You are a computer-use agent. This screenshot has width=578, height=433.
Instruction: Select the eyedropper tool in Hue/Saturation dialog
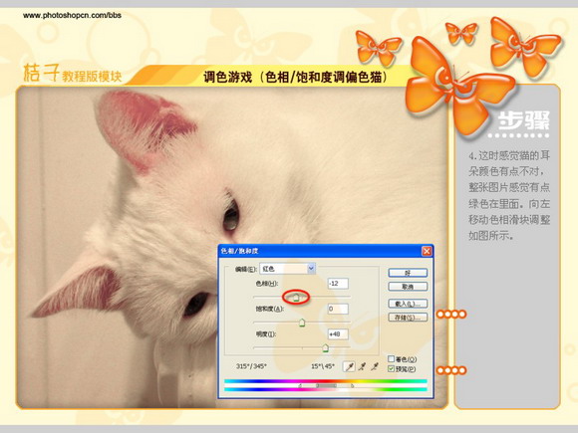click(349, 366)
